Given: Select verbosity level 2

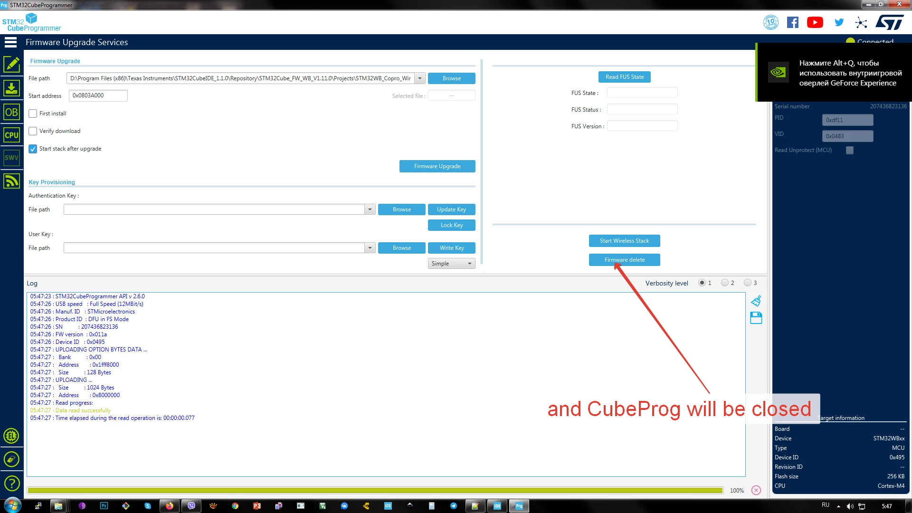Looking at the screenshot, I should pyautogui.click(x=724, y=283).
